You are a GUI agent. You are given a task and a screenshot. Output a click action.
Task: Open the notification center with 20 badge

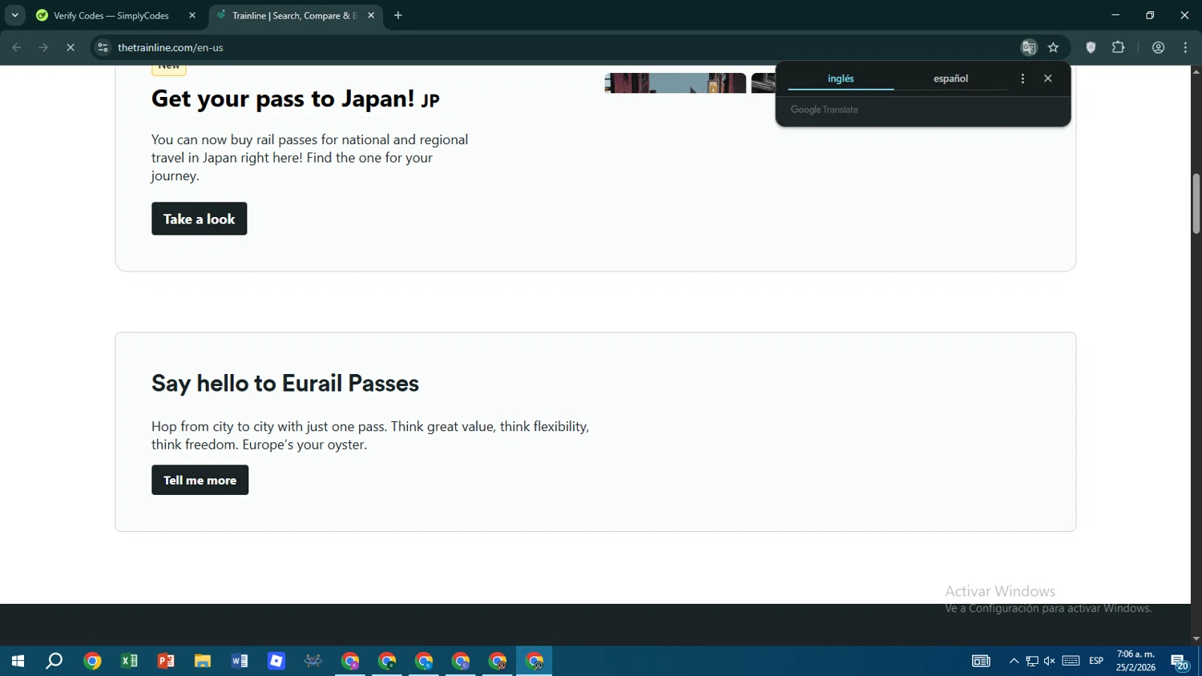coord(1180,661)
